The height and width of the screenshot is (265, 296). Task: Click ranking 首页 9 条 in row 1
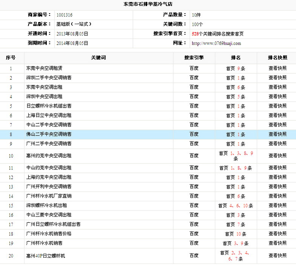[236, 69]
